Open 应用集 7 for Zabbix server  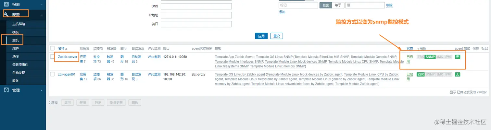83,59
